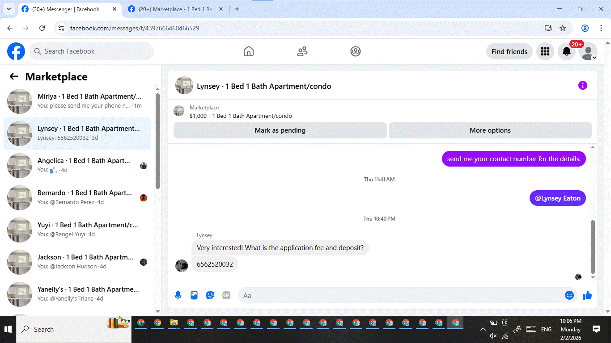This screenshot has width=611, height=343.
Task: Attach a photo with the image icon
Action: (194, 295)
